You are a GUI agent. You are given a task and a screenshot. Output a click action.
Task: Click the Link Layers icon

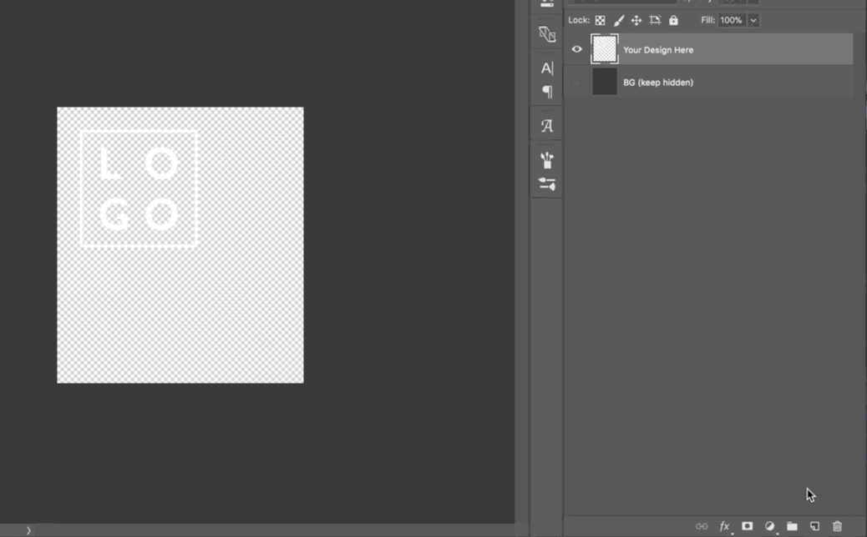coord(702,526)
